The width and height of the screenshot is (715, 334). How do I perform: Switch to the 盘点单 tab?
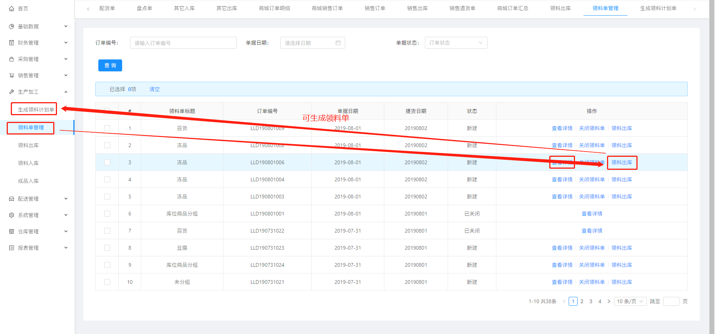point(144,8)
